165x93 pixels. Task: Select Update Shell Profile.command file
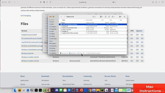[x=93, y=33]
